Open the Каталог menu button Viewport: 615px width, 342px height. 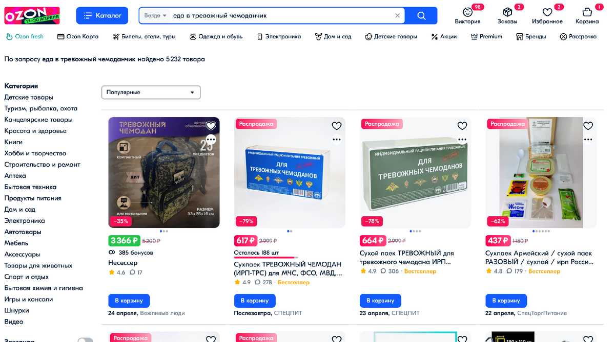(x=102, y=15)
